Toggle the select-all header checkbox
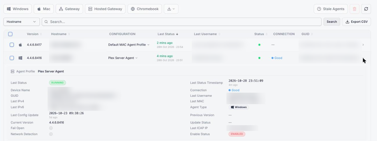The height and width of the screenshot is (141, 377). click(10, 34)
